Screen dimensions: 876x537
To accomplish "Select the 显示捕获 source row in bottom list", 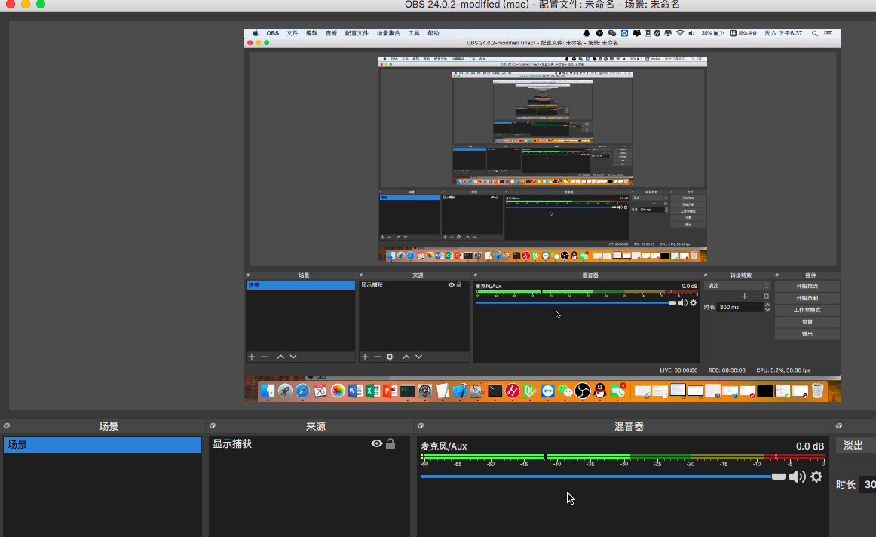I will [x=309, y=443].
